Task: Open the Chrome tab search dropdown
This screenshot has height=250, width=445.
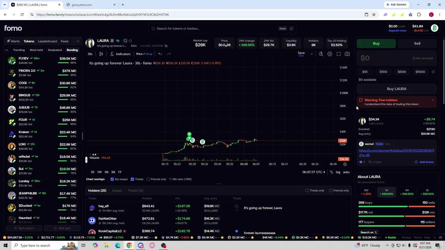Action: pyautogui.click(x=5, y=5)
